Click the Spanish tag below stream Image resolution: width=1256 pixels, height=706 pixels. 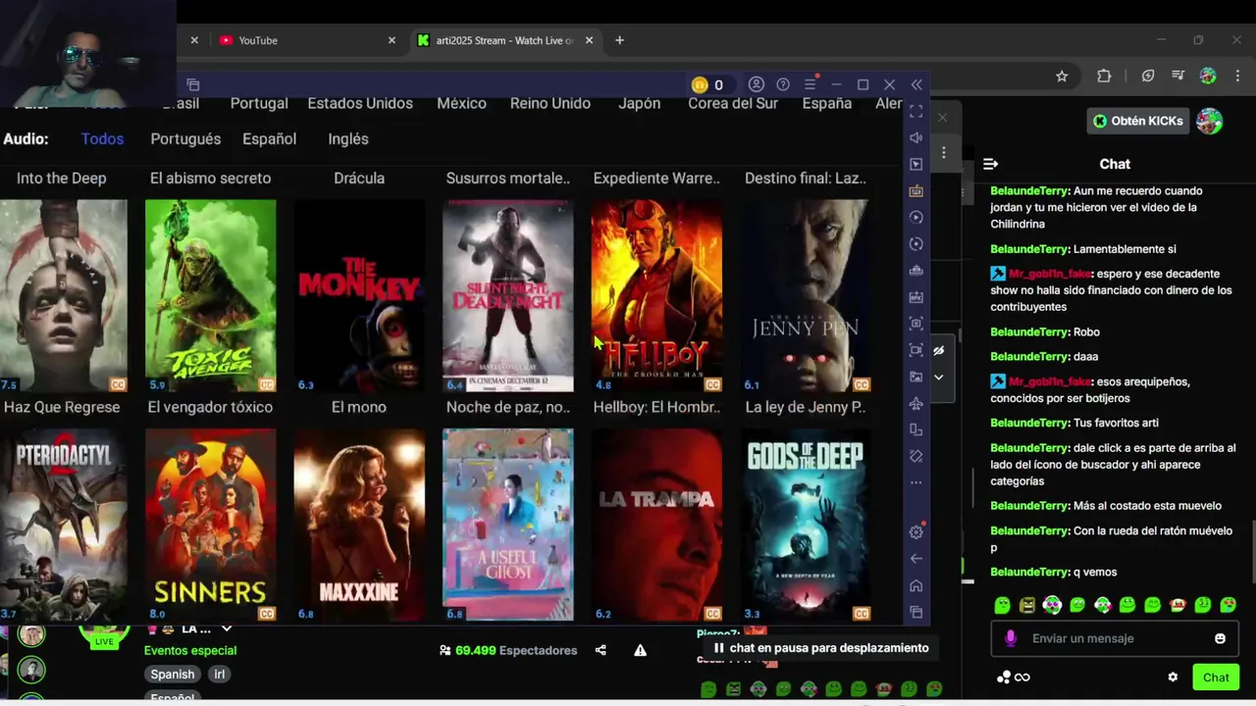click(173, 674)
